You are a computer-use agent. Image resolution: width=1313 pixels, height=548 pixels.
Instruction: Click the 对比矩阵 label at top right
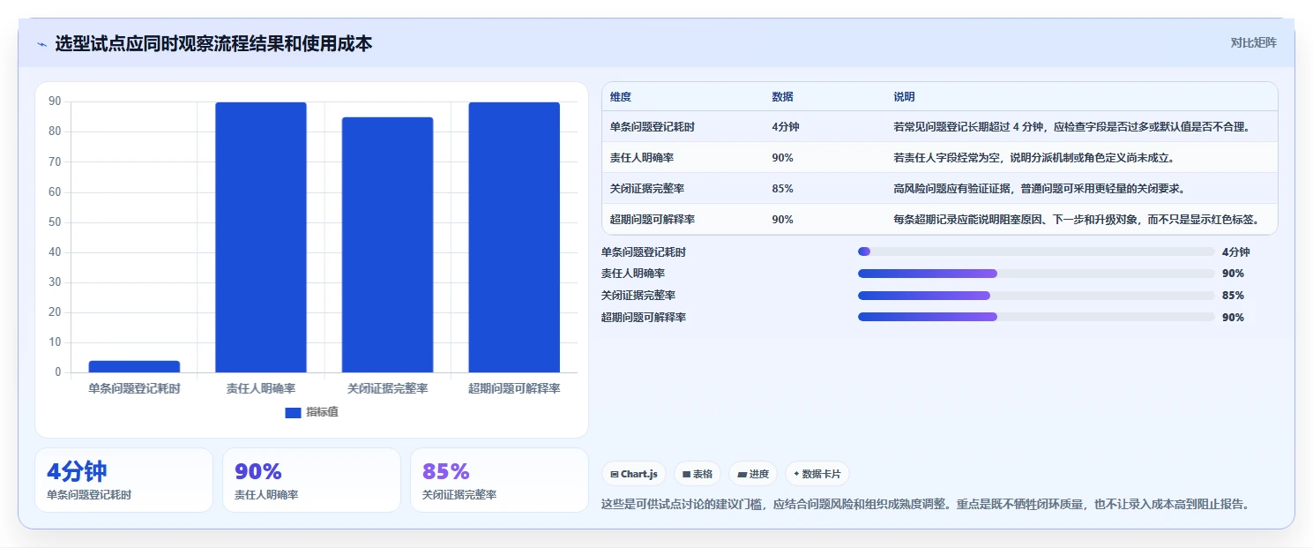1253,42
